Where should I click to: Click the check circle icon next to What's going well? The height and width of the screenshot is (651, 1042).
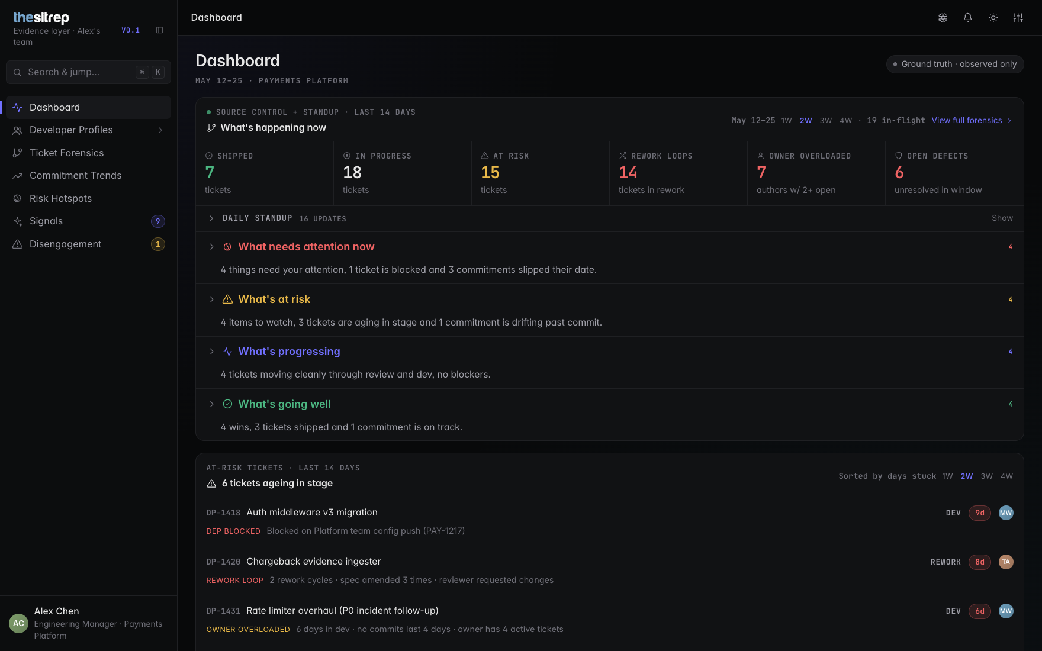click(227, 404)
